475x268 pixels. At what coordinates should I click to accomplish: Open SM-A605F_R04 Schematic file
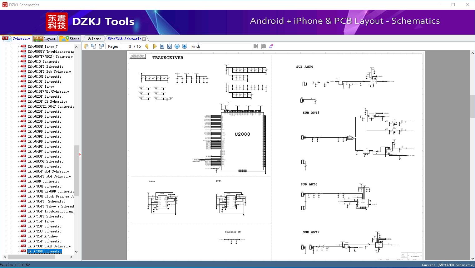[48, 171]
